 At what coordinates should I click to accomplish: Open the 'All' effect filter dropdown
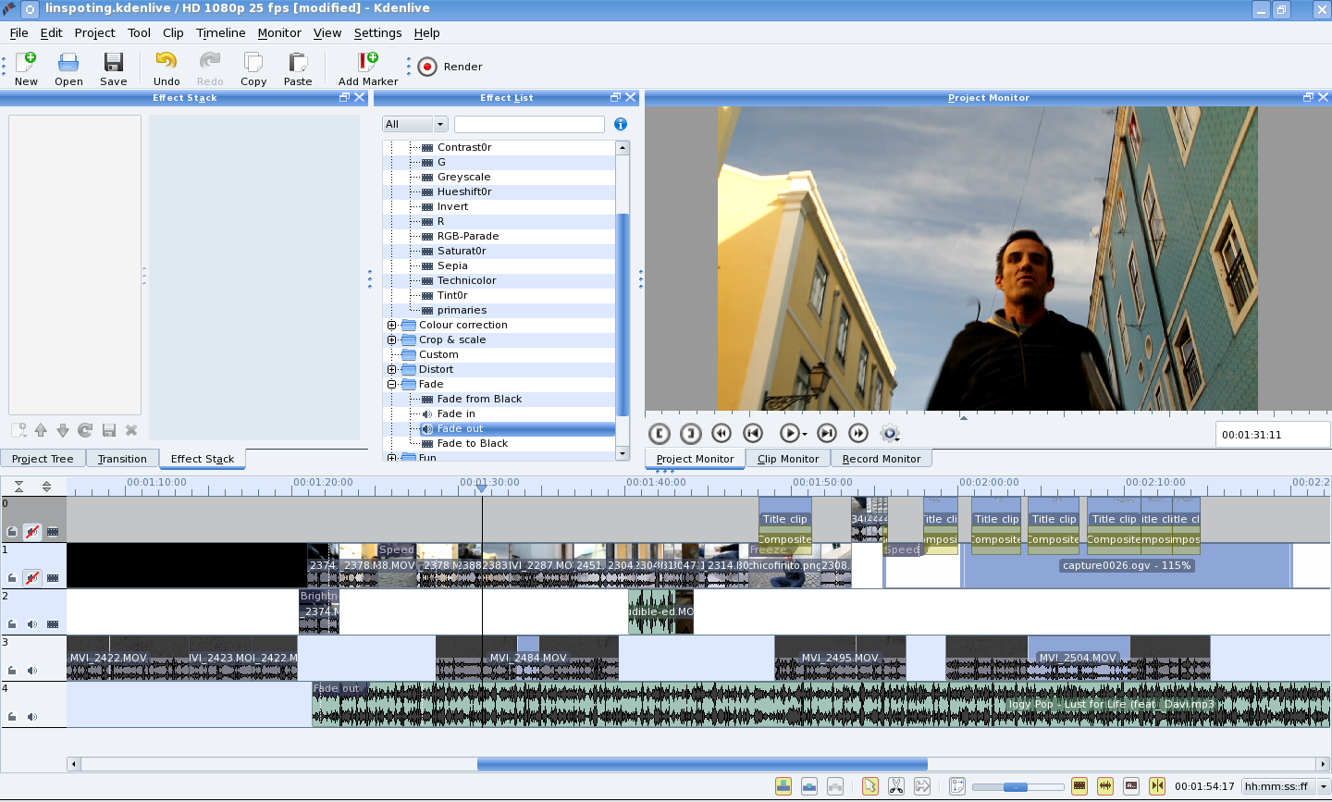(x=414, y=124)
